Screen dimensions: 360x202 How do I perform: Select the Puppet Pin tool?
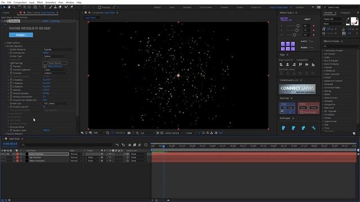coord(71,7)
